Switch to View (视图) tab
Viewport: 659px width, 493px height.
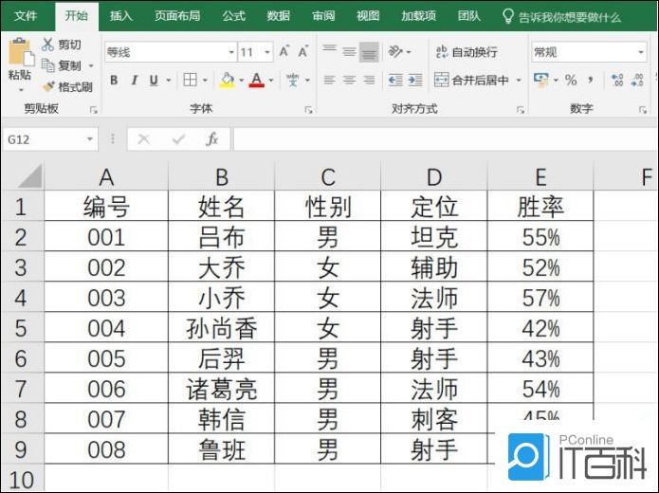368,16
